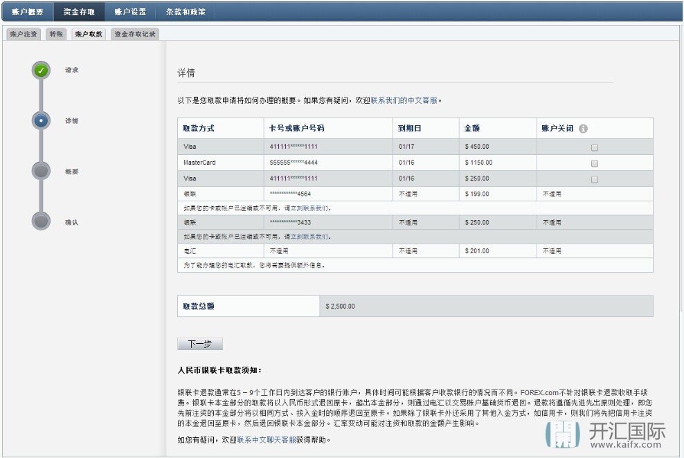The image size is (684, 458).
Task: Switch to the 资金存取记录 tab
Action: (136, 34)
